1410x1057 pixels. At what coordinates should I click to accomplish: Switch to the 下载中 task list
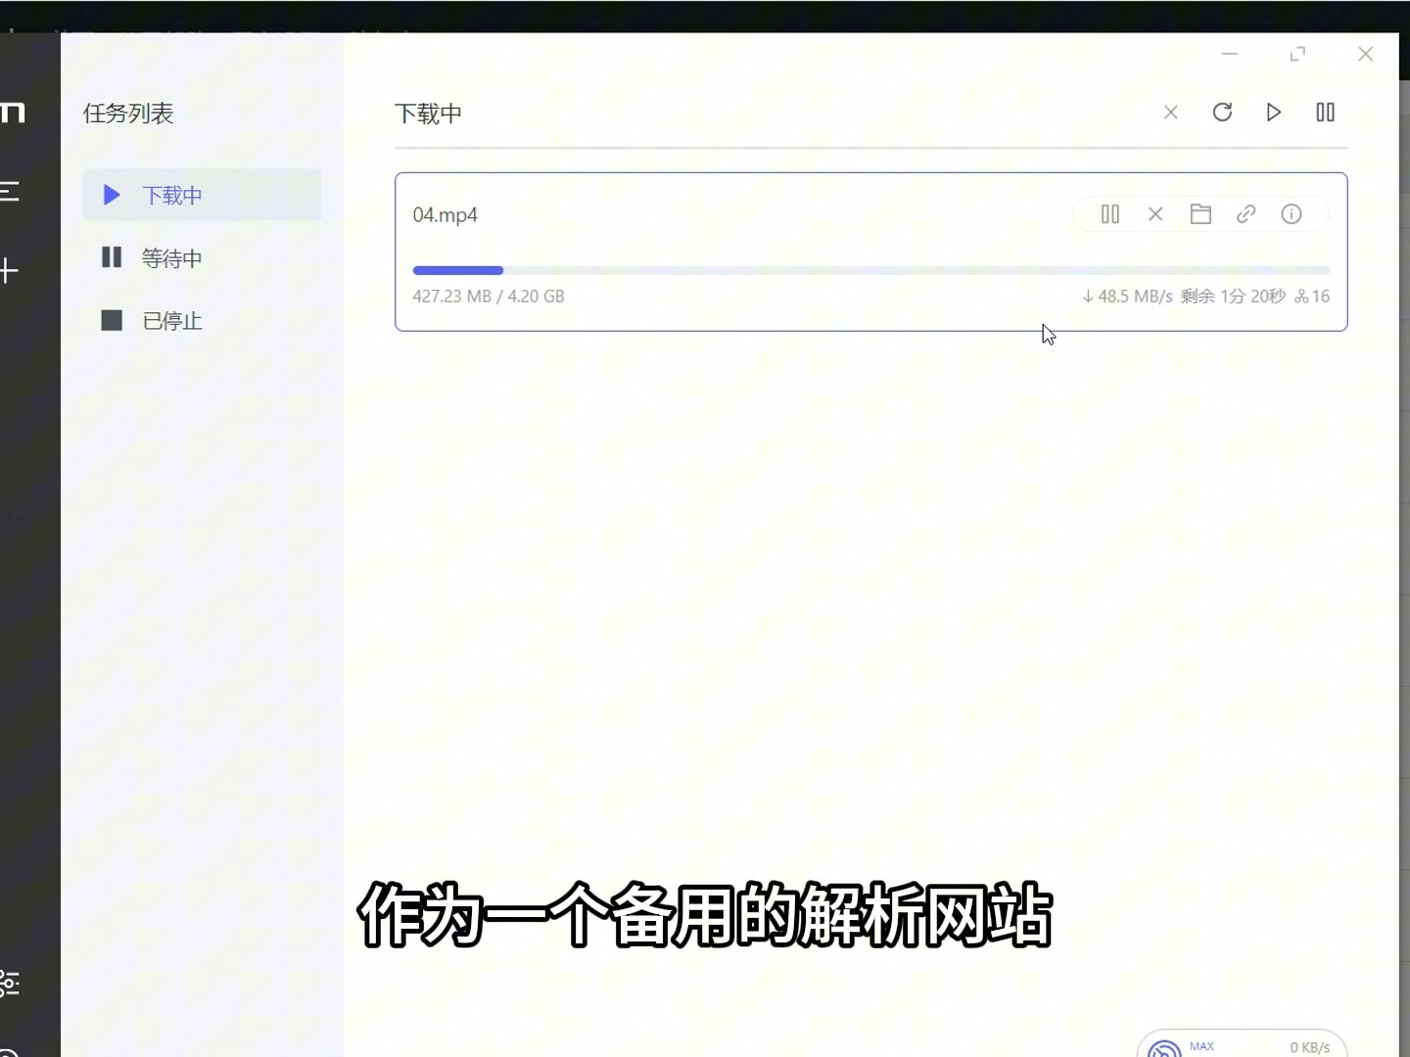point(202,195)
